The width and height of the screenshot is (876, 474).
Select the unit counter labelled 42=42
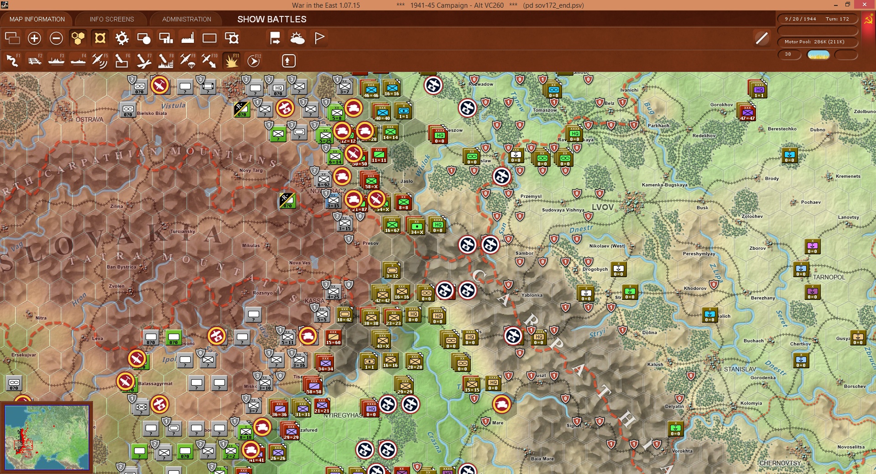(x=382, y=294)
